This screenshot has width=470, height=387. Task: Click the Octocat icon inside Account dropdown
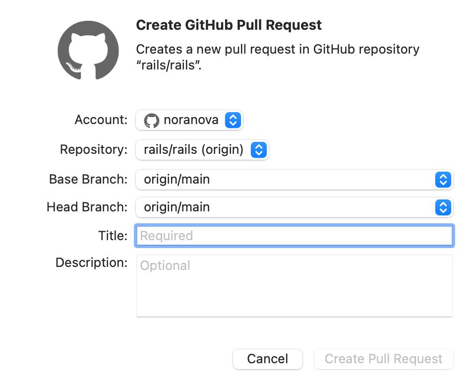(152, 120)
